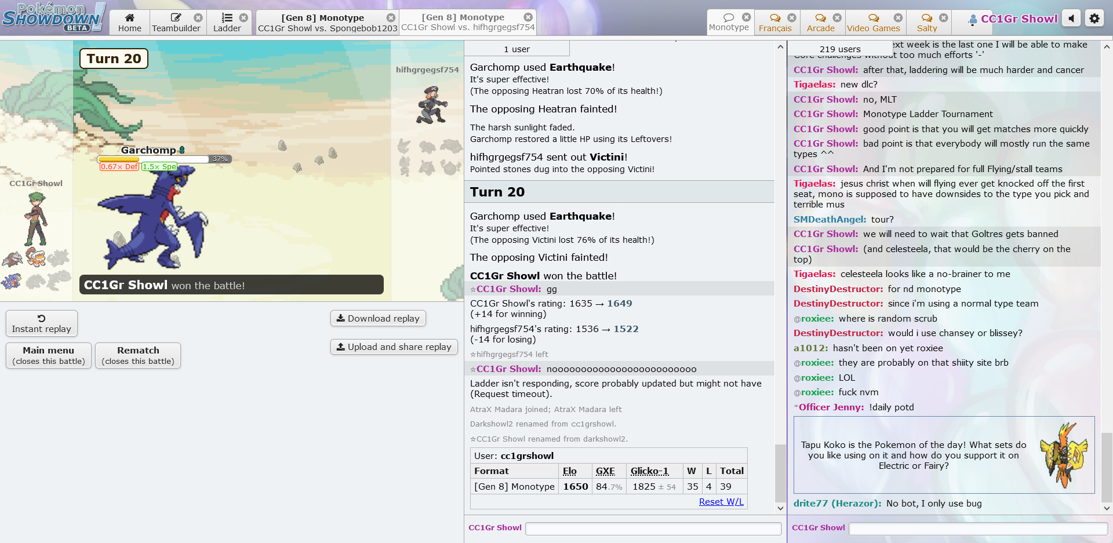Viewport: 1113px width, 543px height.
Task: Close the hifhgrgegsf754 battle tab
Action: (528, 17)
